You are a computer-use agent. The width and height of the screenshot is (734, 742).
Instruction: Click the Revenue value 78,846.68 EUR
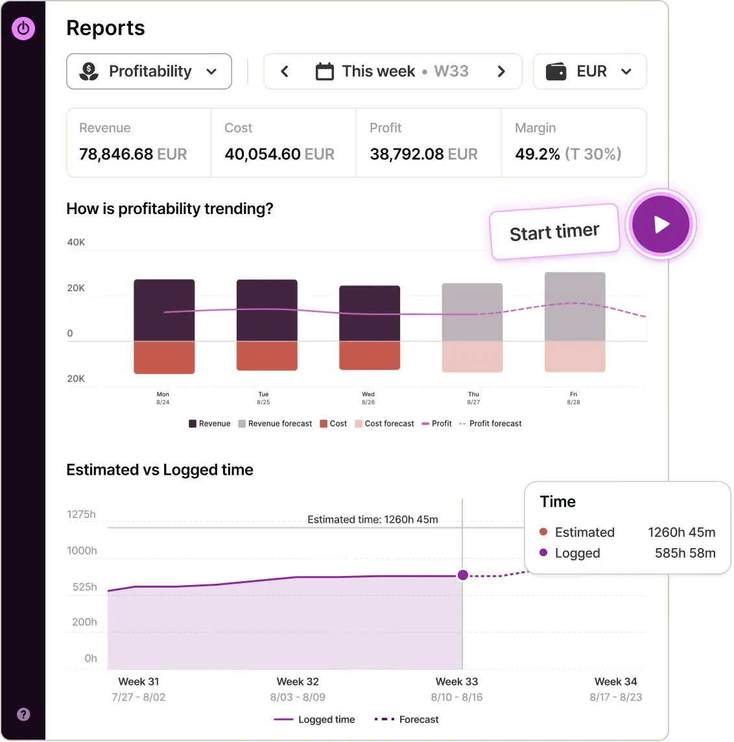(x=133, y=154)
